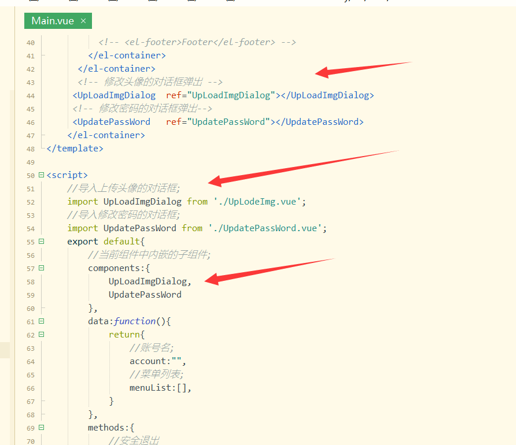Collapse components block at line 57
Viewport: 516px width, 445px height.
click(41, 268)
